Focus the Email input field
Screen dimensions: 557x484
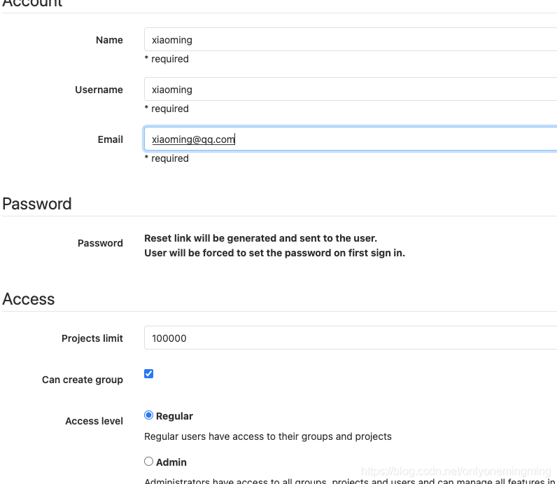pos(351,139)
